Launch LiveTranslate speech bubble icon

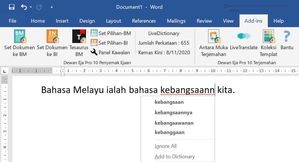[244, 36]
